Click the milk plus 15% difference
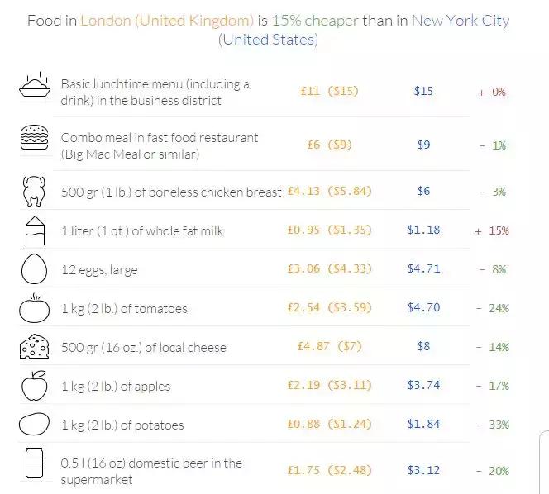Screen dimensions: 549x494 pyautogui.click(x=492, y=230)
